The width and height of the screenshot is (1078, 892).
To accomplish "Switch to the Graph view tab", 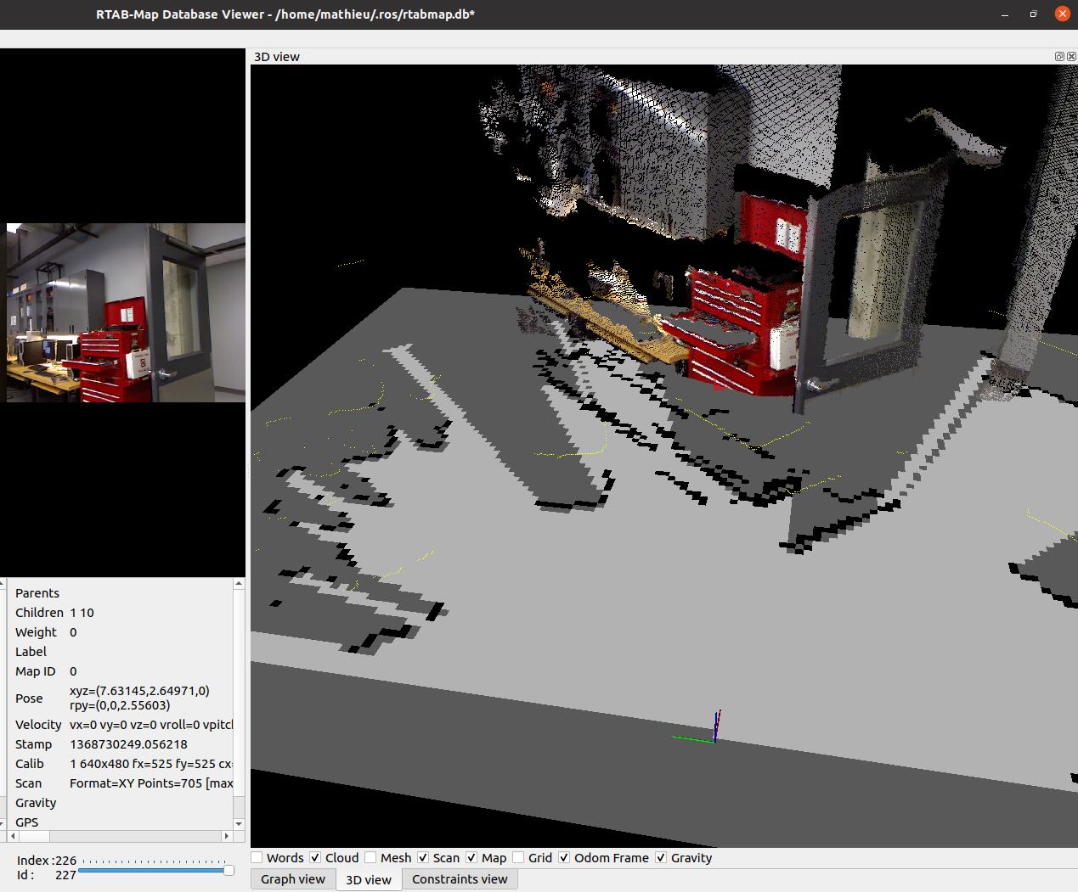I will coord(292,879).
